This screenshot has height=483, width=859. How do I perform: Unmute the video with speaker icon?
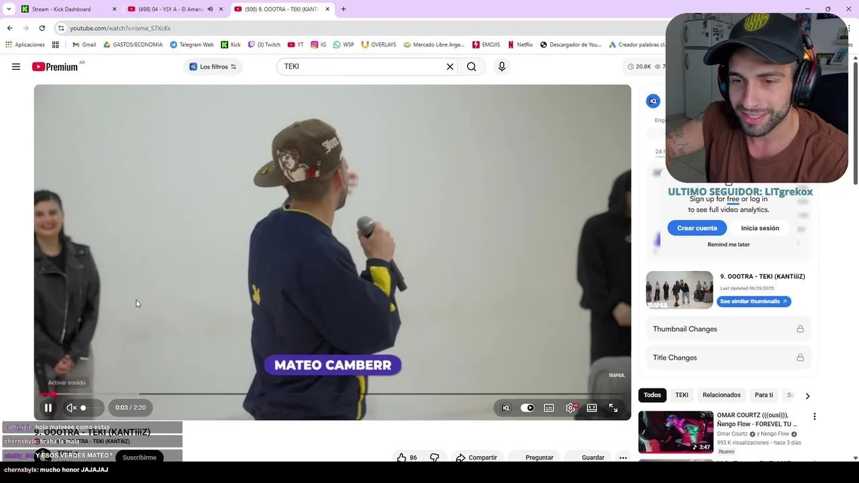[71, 407]
